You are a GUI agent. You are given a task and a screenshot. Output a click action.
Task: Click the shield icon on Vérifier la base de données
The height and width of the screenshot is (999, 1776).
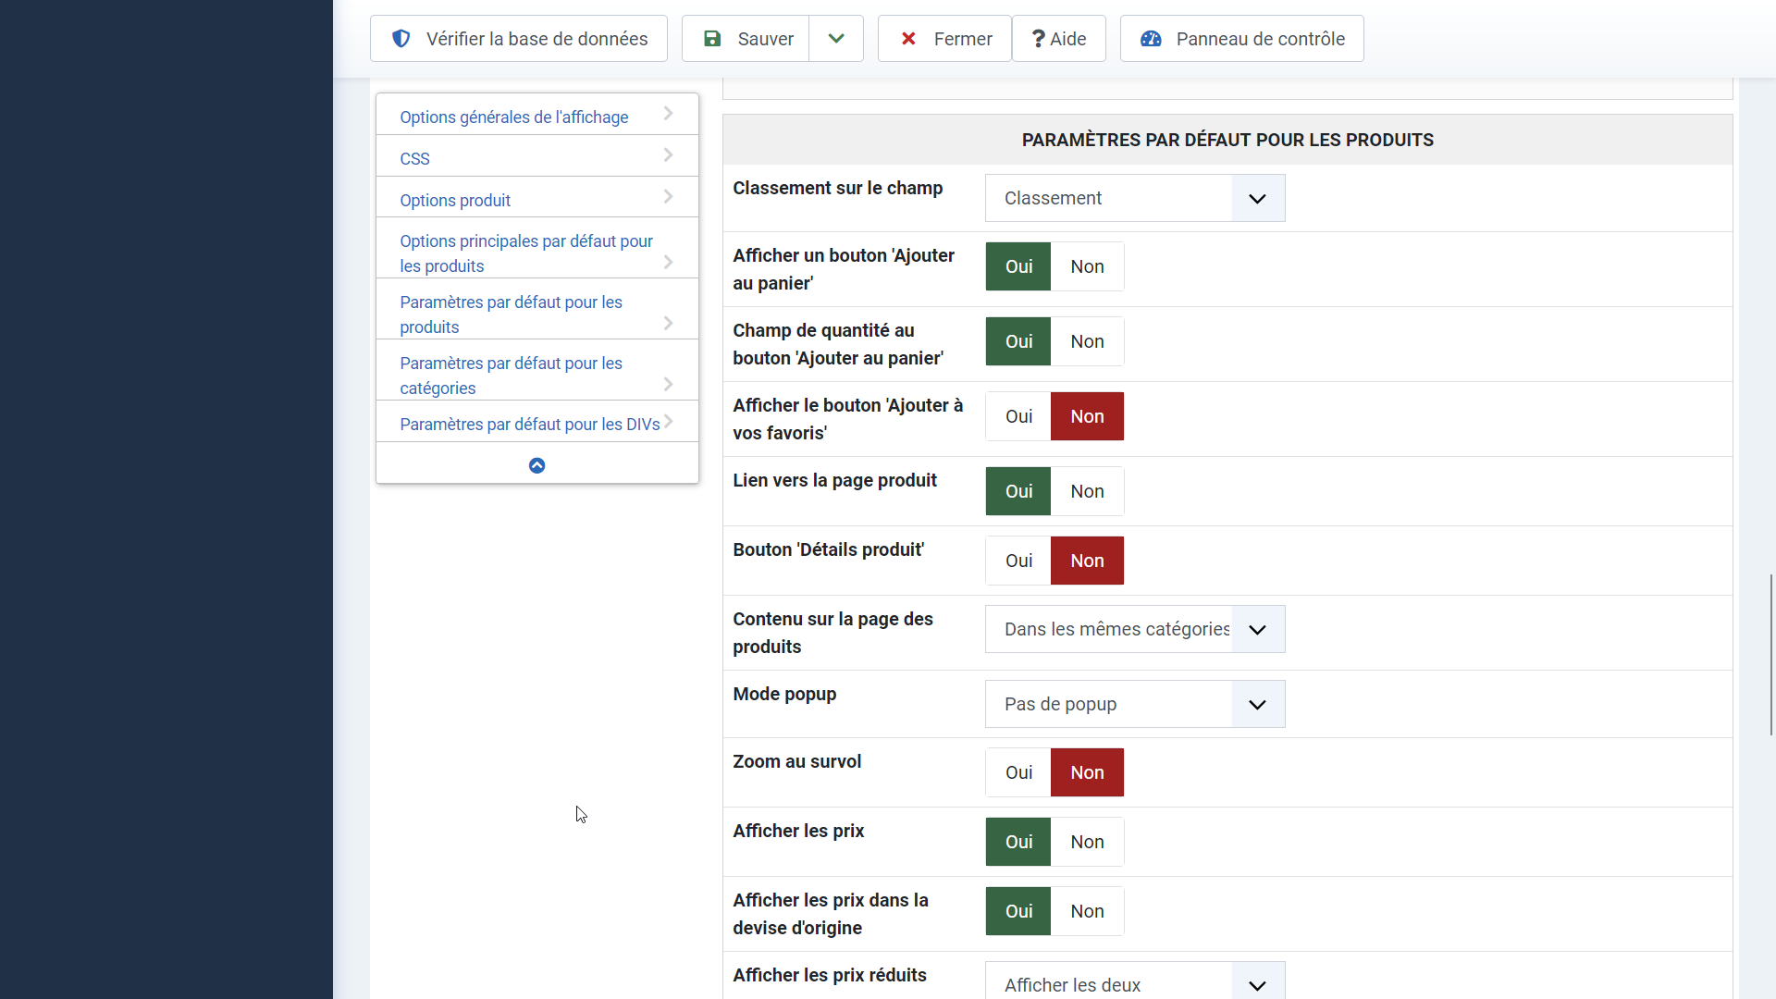[401, 39]
